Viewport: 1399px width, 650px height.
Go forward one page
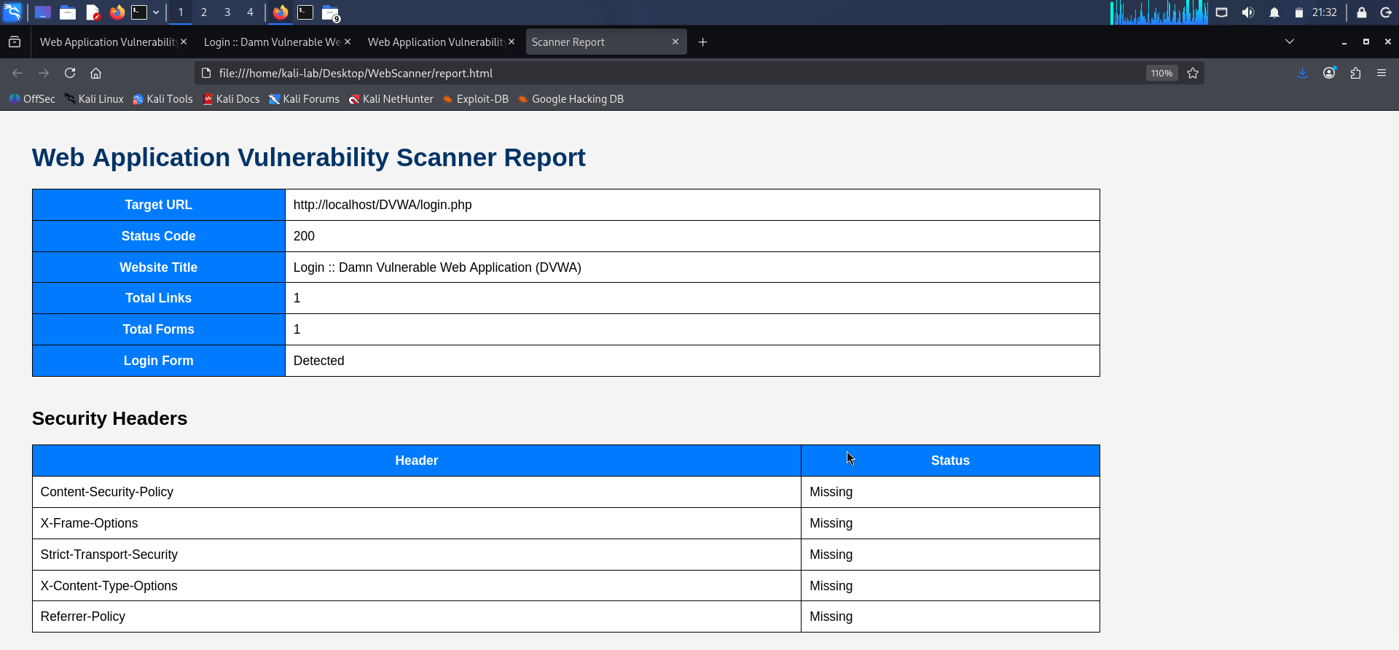tap(44, 73)
